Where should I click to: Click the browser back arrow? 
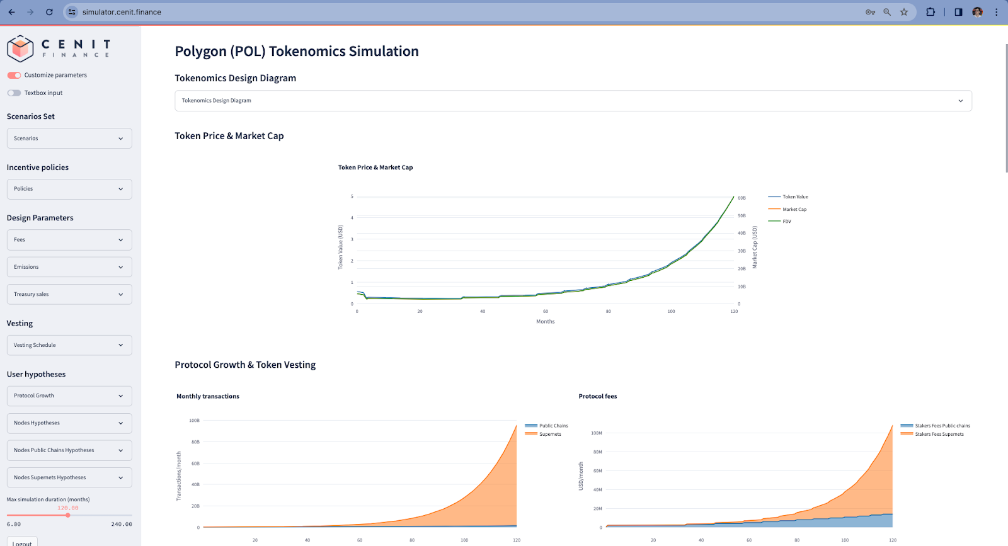pos(11,12)
